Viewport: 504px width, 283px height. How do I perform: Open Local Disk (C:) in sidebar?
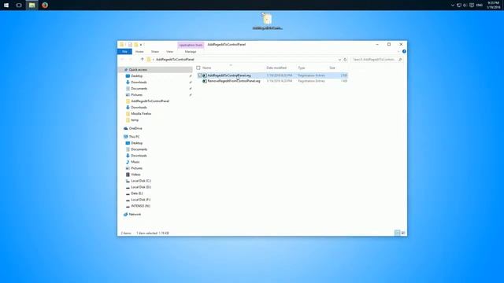[x=141, y=181]
